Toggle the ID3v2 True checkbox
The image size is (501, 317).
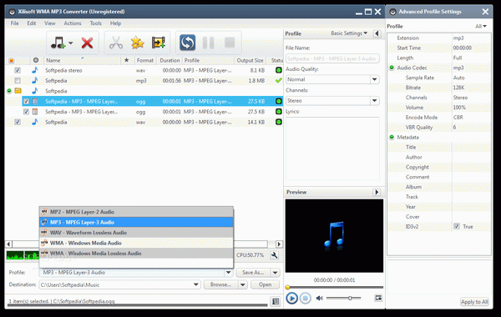click(457, 226)
